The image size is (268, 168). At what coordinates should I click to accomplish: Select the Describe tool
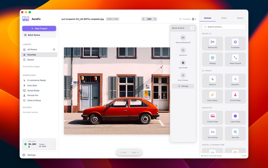236,133
